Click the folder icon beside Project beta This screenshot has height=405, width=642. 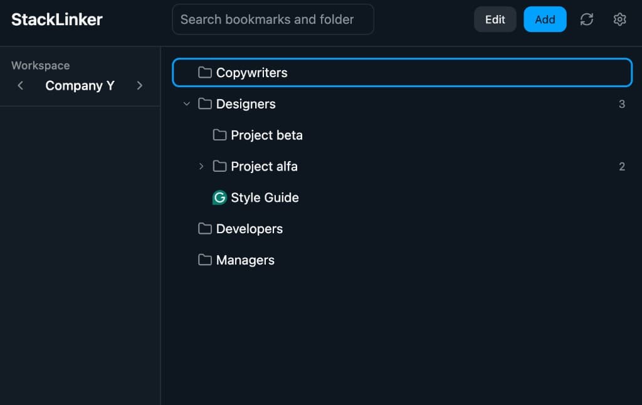(x=219, y=135)
